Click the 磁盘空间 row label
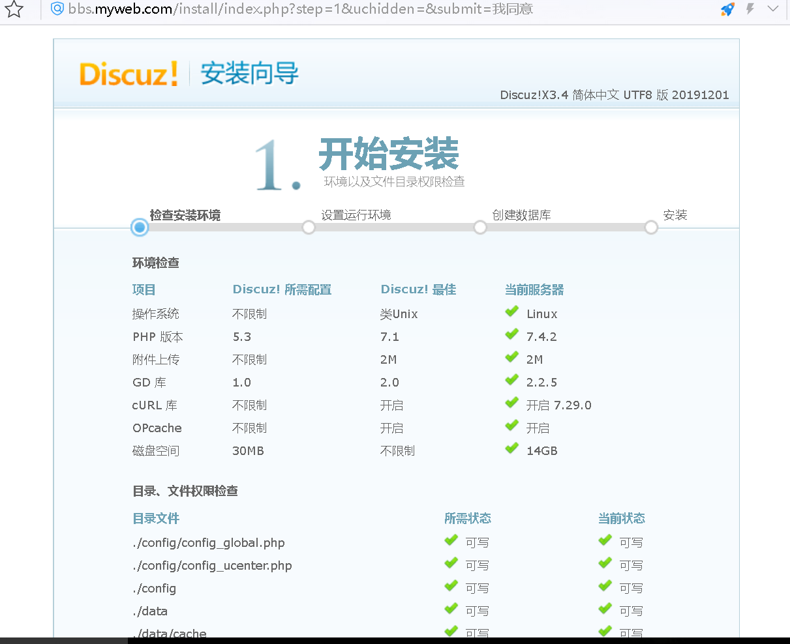790x644 pixels. point(156,451)
